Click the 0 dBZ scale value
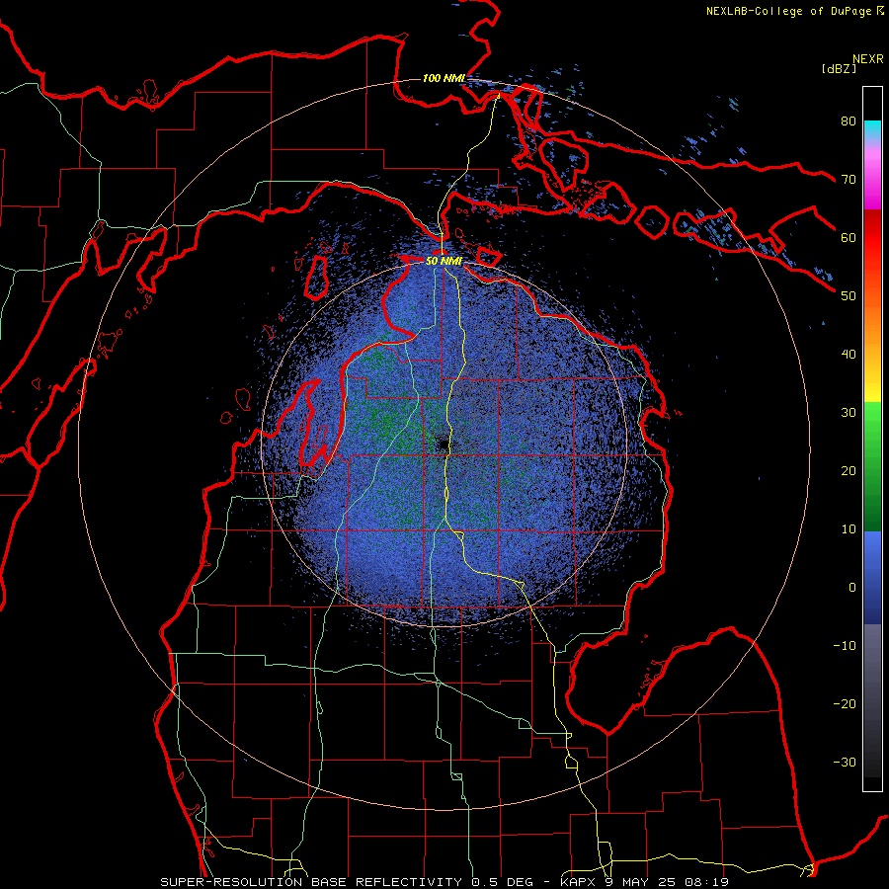 point(852,588)
